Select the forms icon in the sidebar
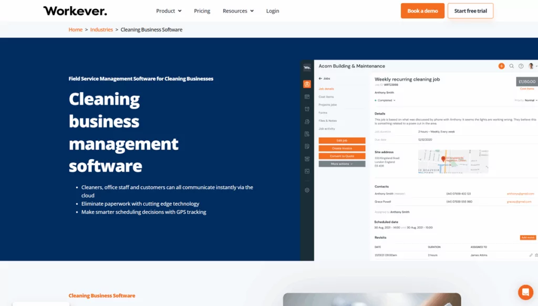The image size is (538, 306). (x=307, y=146)
